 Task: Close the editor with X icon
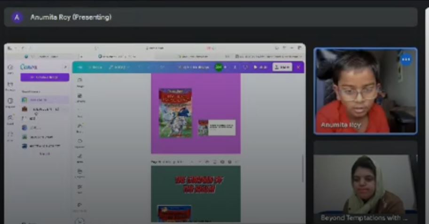(298, 67)
